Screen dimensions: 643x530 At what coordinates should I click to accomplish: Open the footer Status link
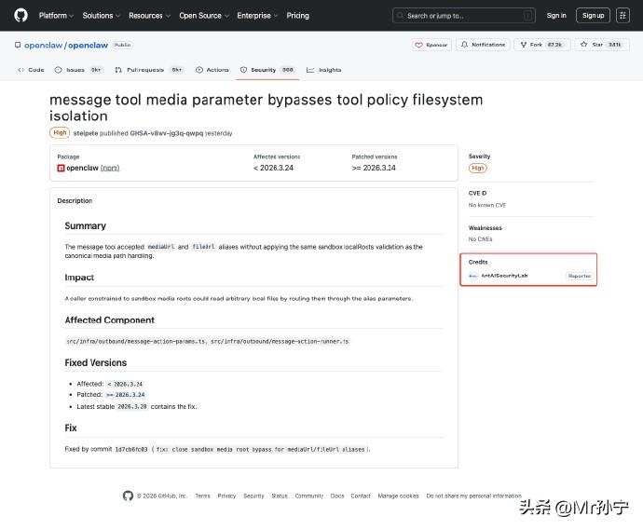point(280,496)
